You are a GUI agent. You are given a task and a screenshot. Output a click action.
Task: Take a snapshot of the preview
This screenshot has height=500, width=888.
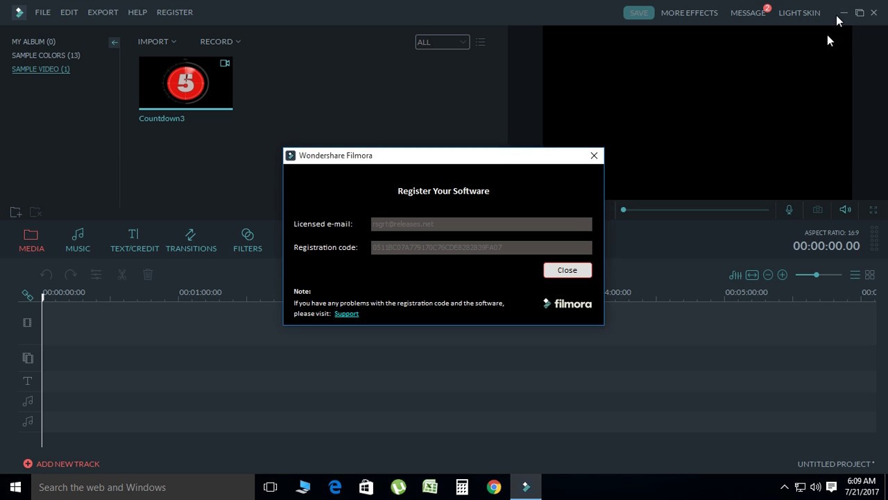818,210
